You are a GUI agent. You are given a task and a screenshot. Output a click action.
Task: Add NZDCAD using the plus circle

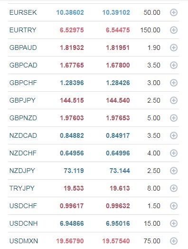tap(174, 135)
